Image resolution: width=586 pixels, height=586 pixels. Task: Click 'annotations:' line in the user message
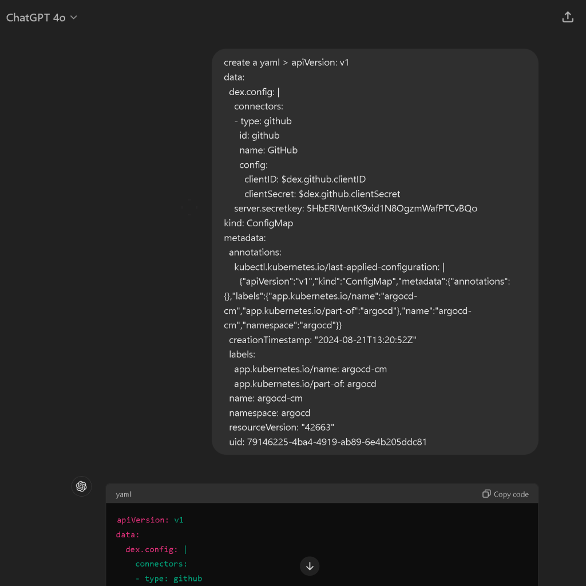(x=255, y=252)
